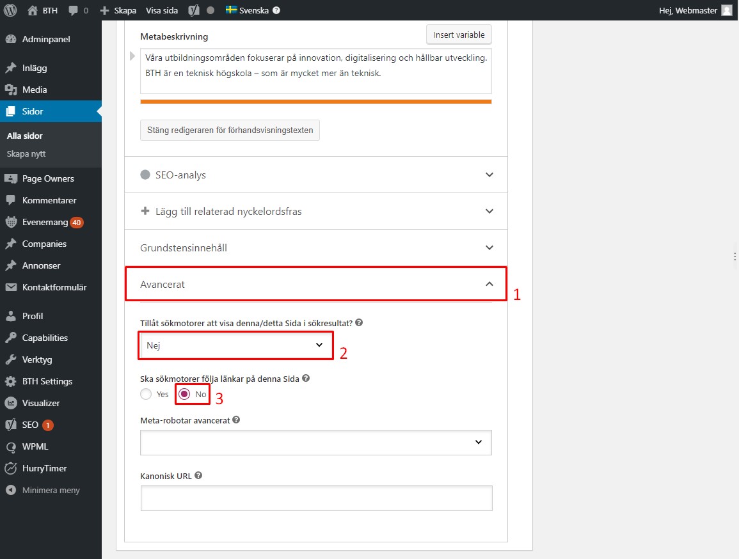Expand Lägg till relaterad nyckelordsfras section

[x=316, y=212]
